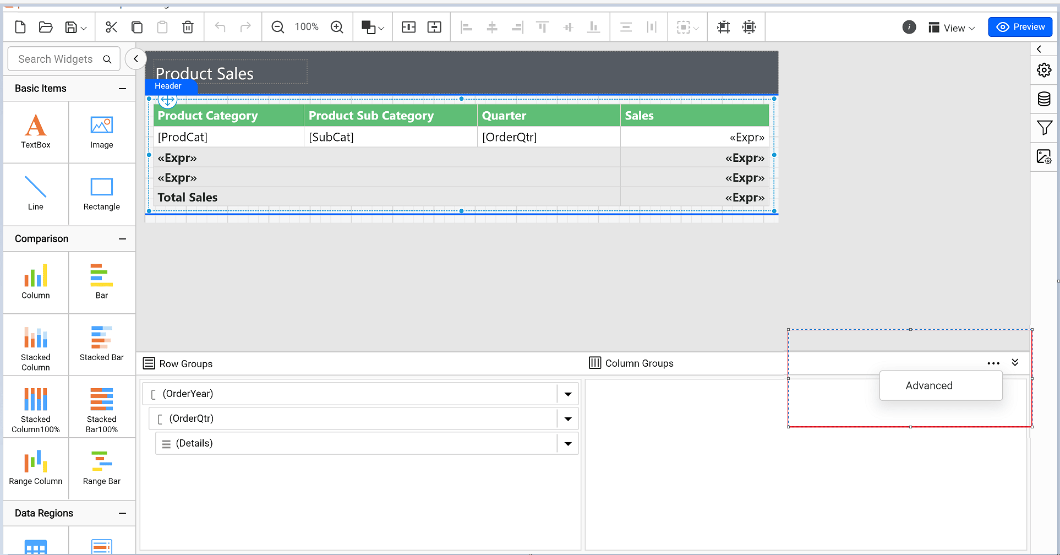Click the Preview button

[x=1020, y=26]
